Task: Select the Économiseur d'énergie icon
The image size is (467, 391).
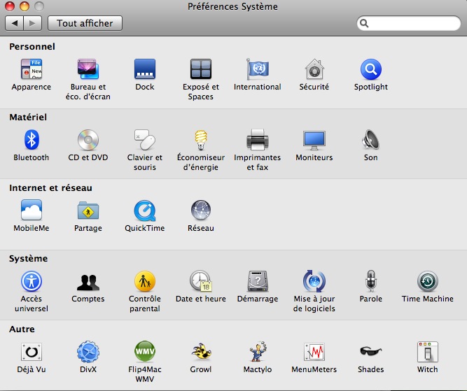Action: point(201,141)
